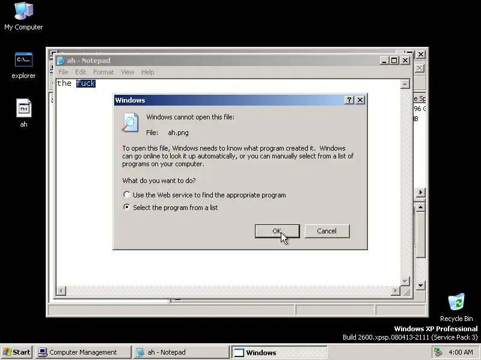This screenshot has height=360, width=481.
Task: Close the Computer Management window behind Notepad
Action: (x=421, y=55)
